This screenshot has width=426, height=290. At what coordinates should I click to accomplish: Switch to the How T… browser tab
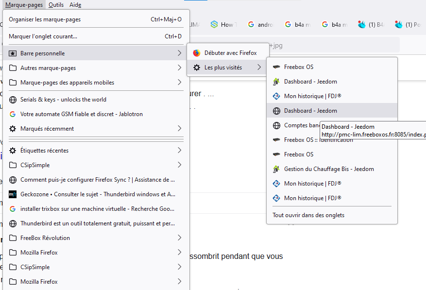point(223,25)
